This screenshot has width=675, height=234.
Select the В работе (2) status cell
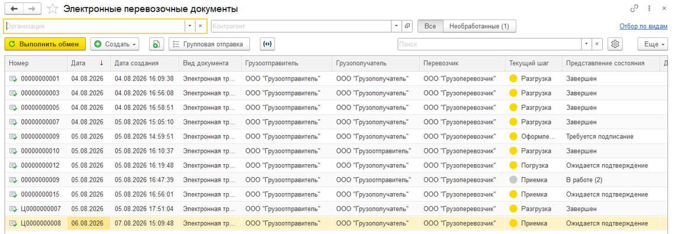click(x=610, y=179)
